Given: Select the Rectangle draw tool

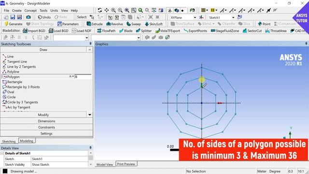Looking at the screenshot, I should click(12, 82).
